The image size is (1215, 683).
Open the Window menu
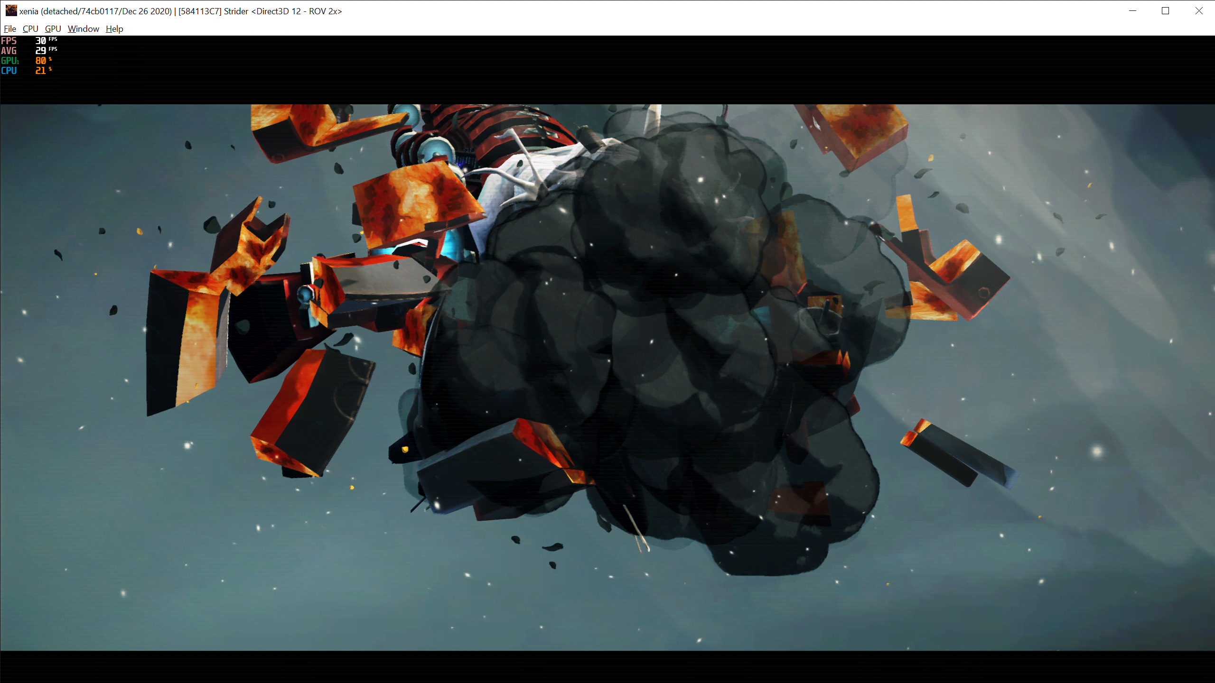pyautogui.click(x=83, y=28)
